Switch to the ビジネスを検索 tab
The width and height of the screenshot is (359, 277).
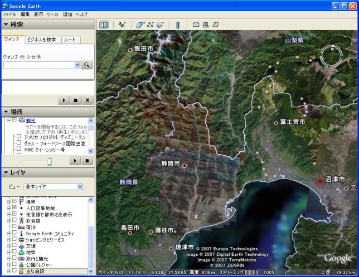coord(42,39)
